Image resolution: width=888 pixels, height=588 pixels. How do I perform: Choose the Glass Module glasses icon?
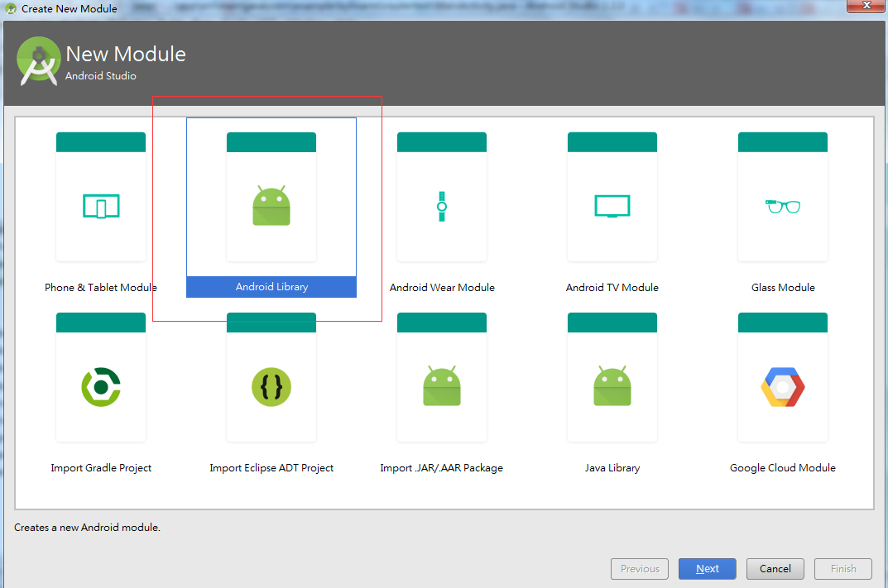pyautogui.click(x=783, y=206)
